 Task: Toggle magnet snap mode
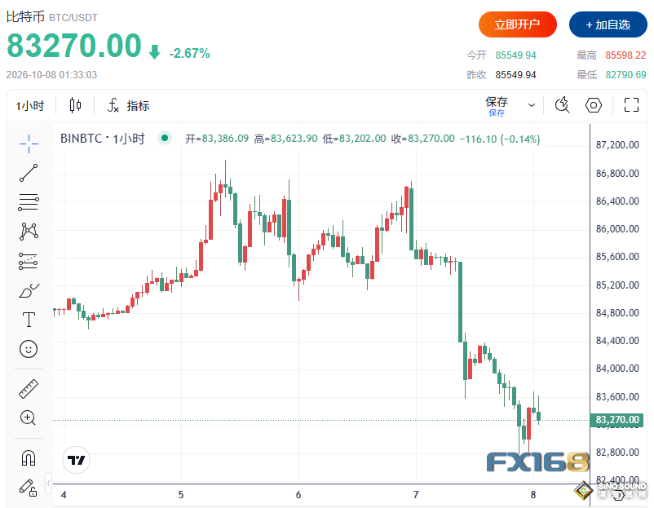click(29, 457)
